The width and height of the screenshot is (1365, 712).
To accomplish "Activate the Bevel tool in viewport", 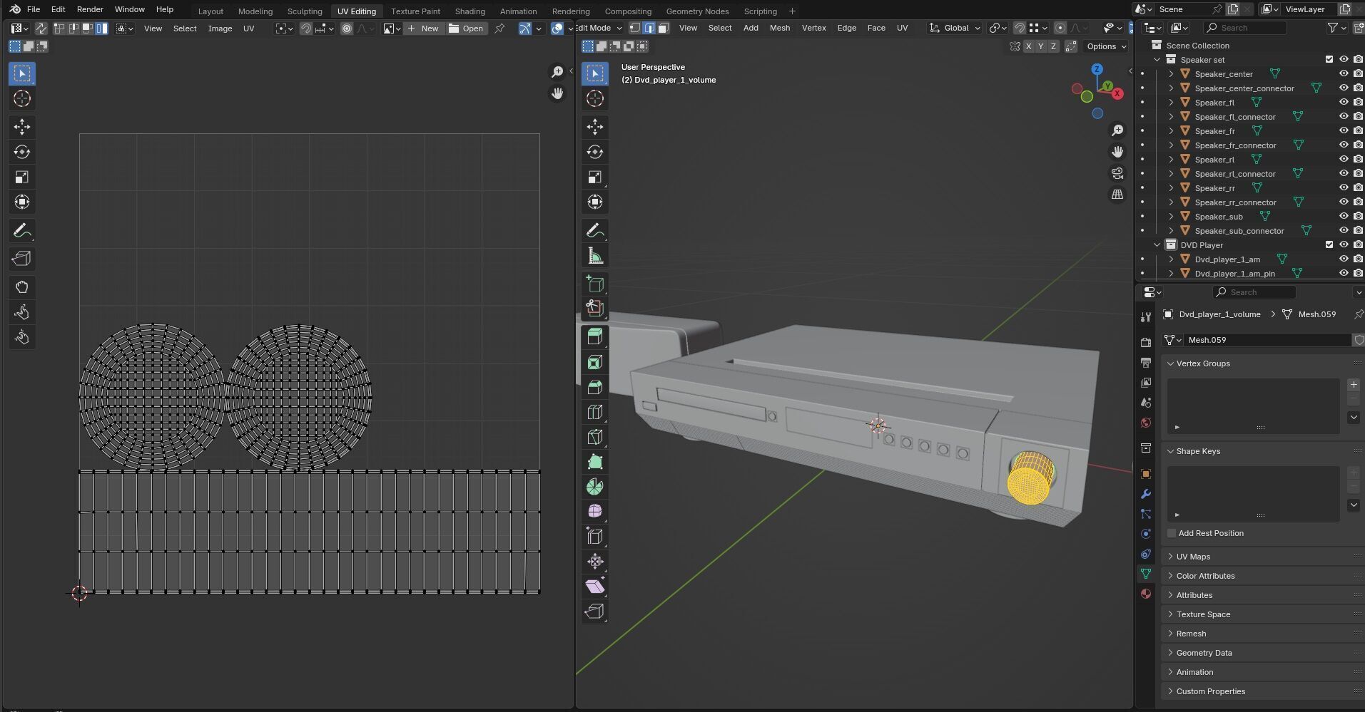I will click(x=594, y=387).
